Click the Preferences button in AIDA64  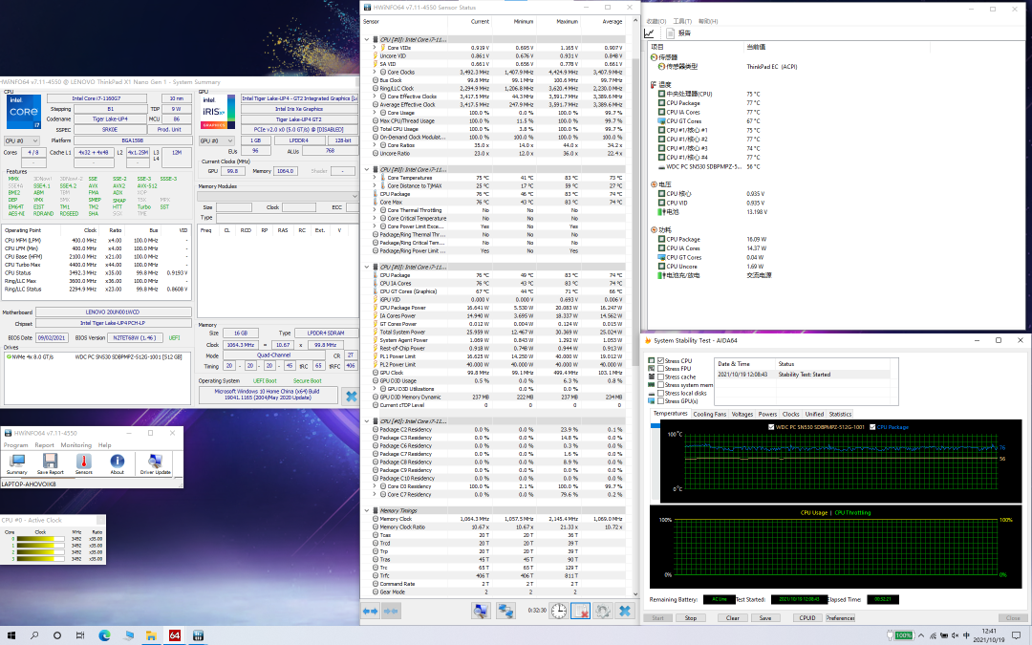(x=840, y=618)
